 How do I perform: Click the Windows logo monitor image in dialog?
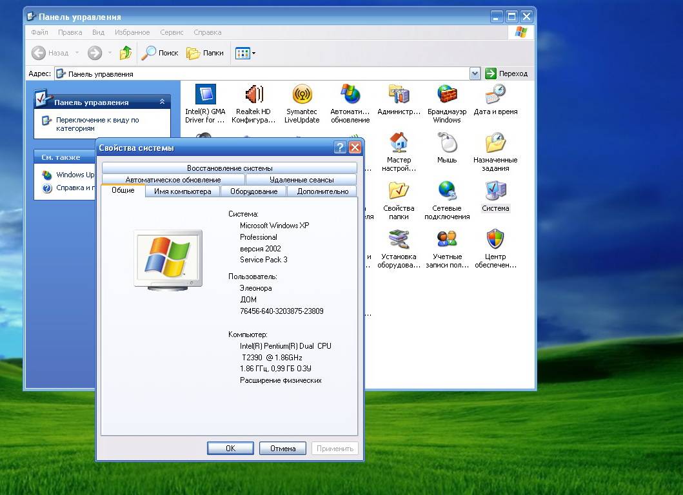point(168,260)
